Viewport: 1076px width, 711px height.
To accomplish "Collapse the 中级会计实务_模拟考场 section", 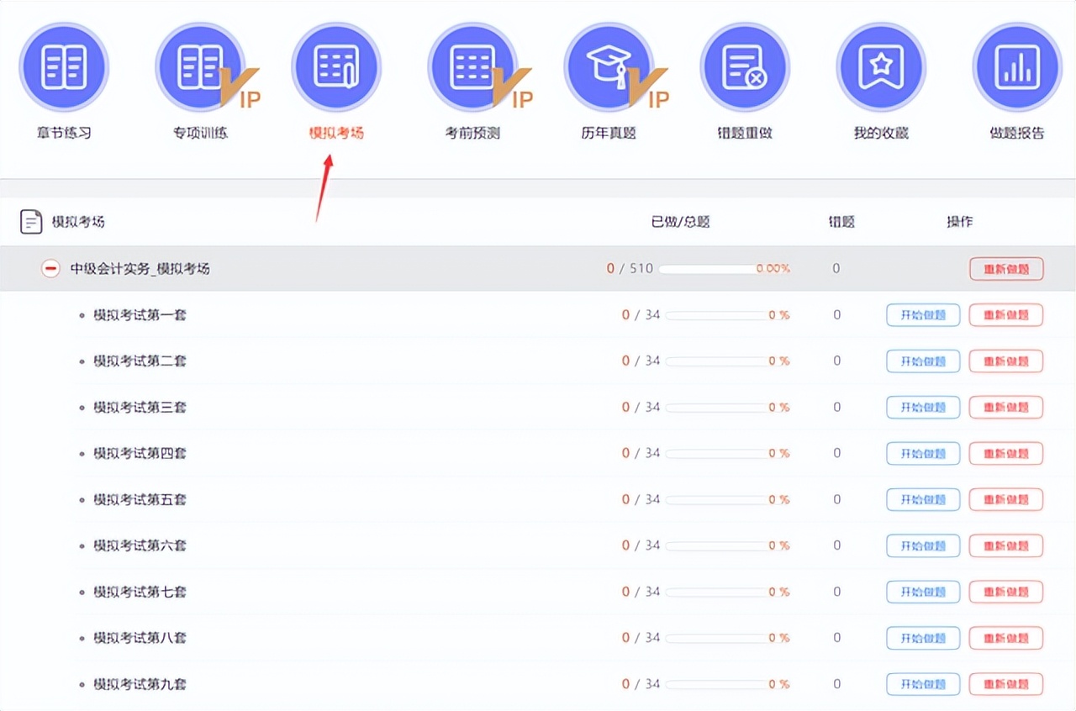I will pyautogui.click(x=50, y=268).
